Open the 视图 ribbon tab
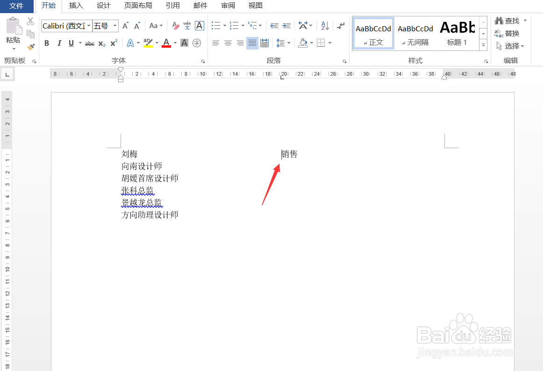This screenshot has height=371, width=543. (256, 6)
